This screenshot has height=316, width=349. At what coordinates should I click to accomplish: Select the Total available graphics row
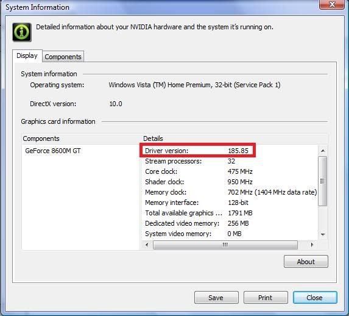click(x=230, y=213)
